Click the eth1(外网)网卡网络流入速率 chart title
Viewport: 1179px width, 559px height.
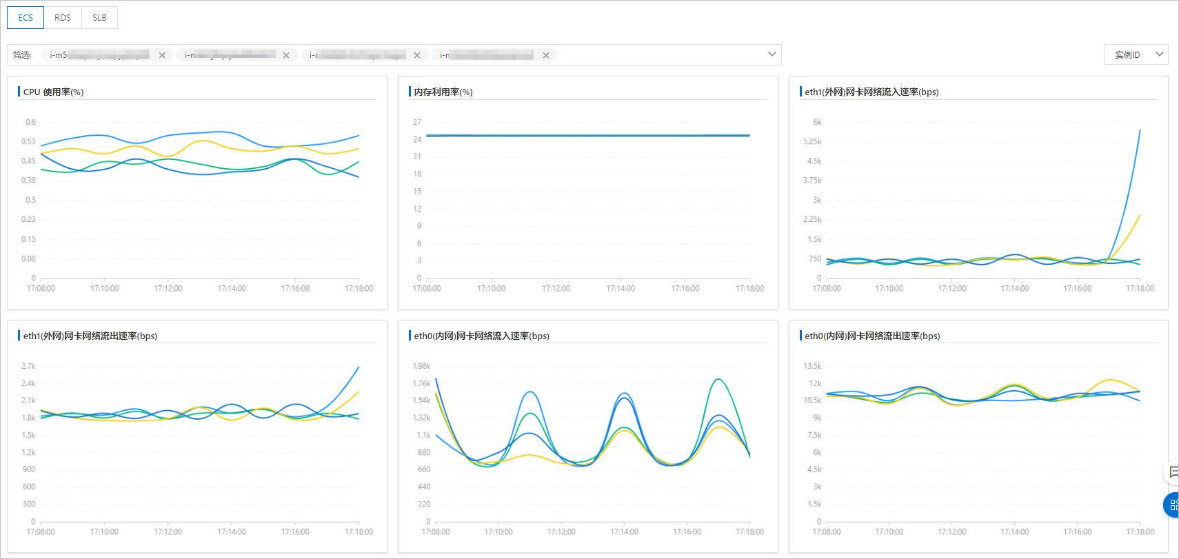point(871,92)
